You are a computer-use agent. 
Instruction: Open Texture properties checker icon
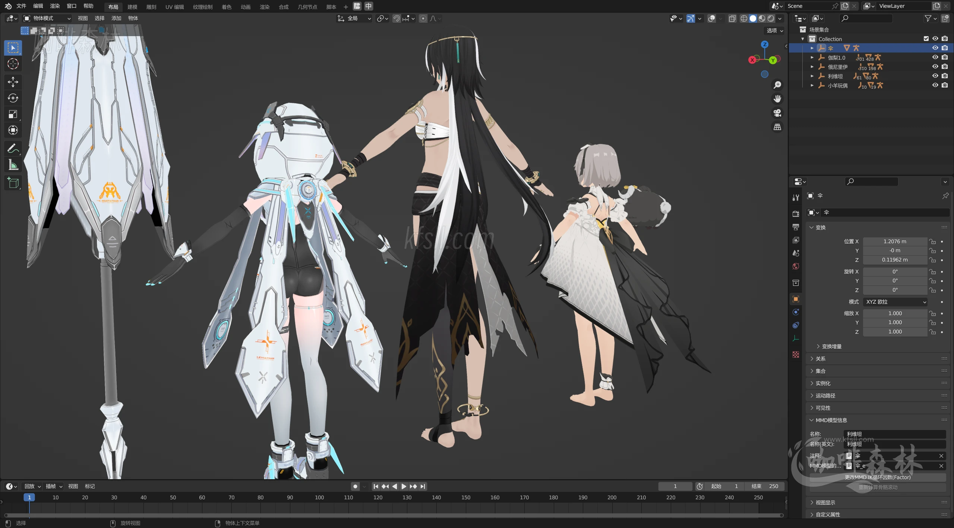coord(796,354)
